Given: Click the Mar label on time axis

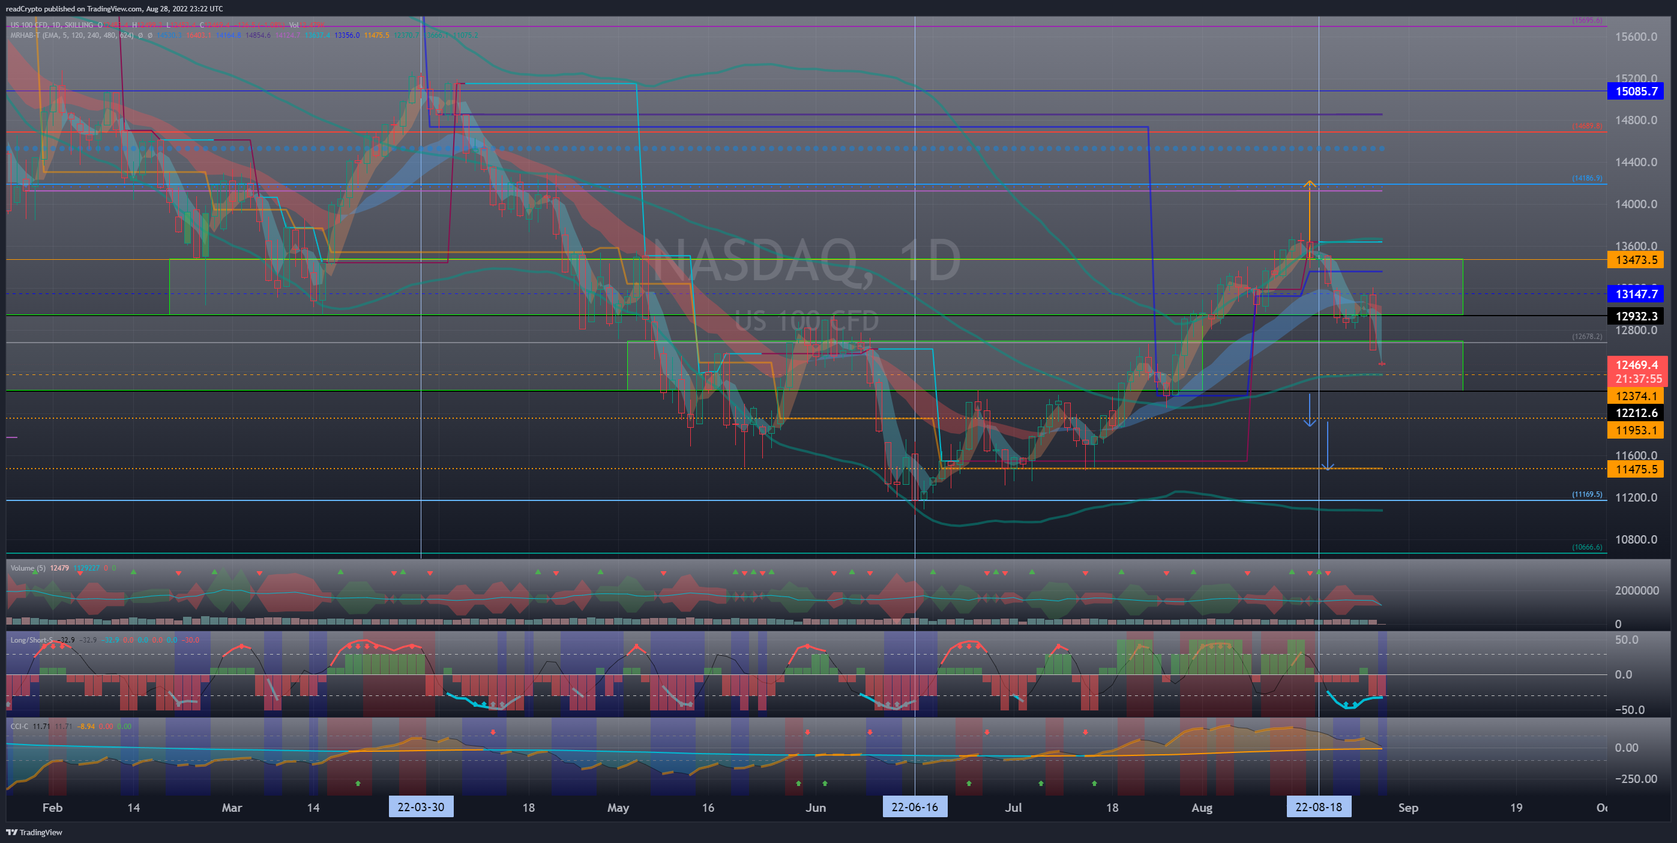Looking at the screenshot, I should coord(232,807).
